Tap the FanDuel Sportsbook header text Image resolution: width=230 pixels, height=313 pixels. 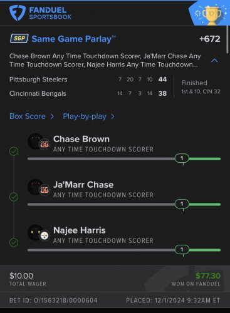pyautogui.click(x=50, y=13)
